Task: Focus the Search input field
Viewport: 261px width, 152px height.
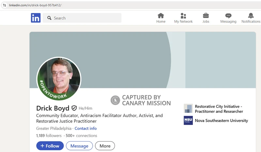Action: pyautogui.click(x=82, y=18)
